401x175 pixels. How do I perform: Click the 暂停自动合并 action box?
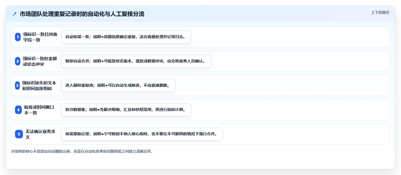[x=136, y=61]
